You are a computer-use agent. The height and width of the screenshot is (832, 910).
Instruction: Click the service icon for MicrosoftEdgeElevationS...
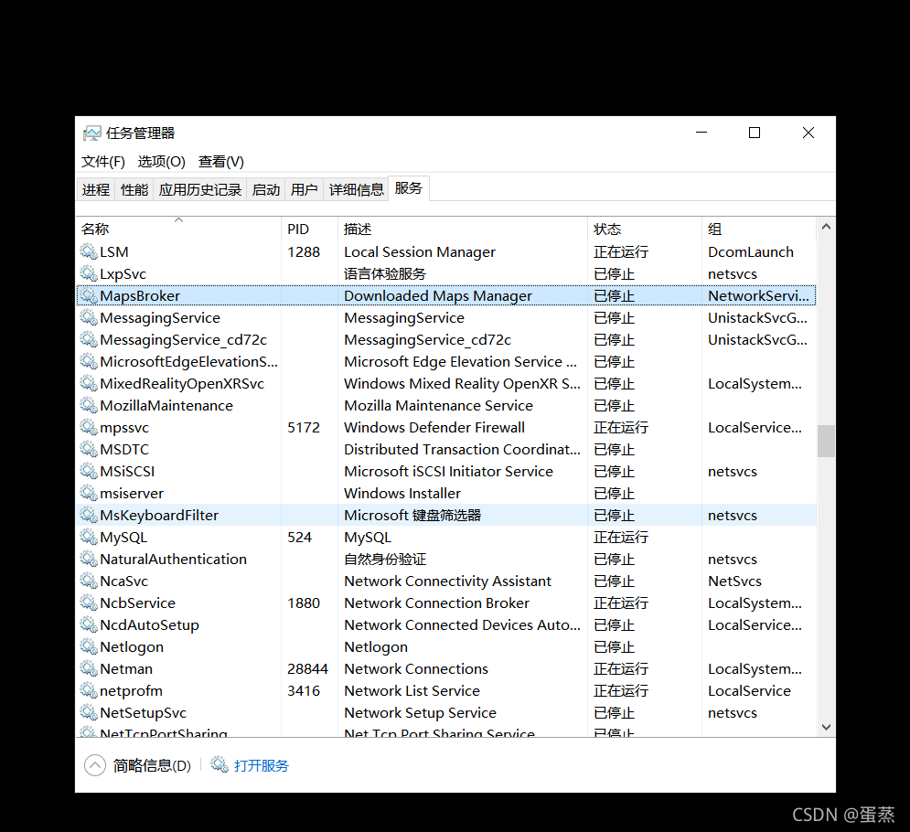[x=89, y=361]
